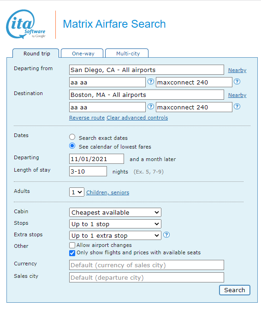261x312 pixels.
Task: Select See calendar of lowest fares
Action: [x=72, y=146]
